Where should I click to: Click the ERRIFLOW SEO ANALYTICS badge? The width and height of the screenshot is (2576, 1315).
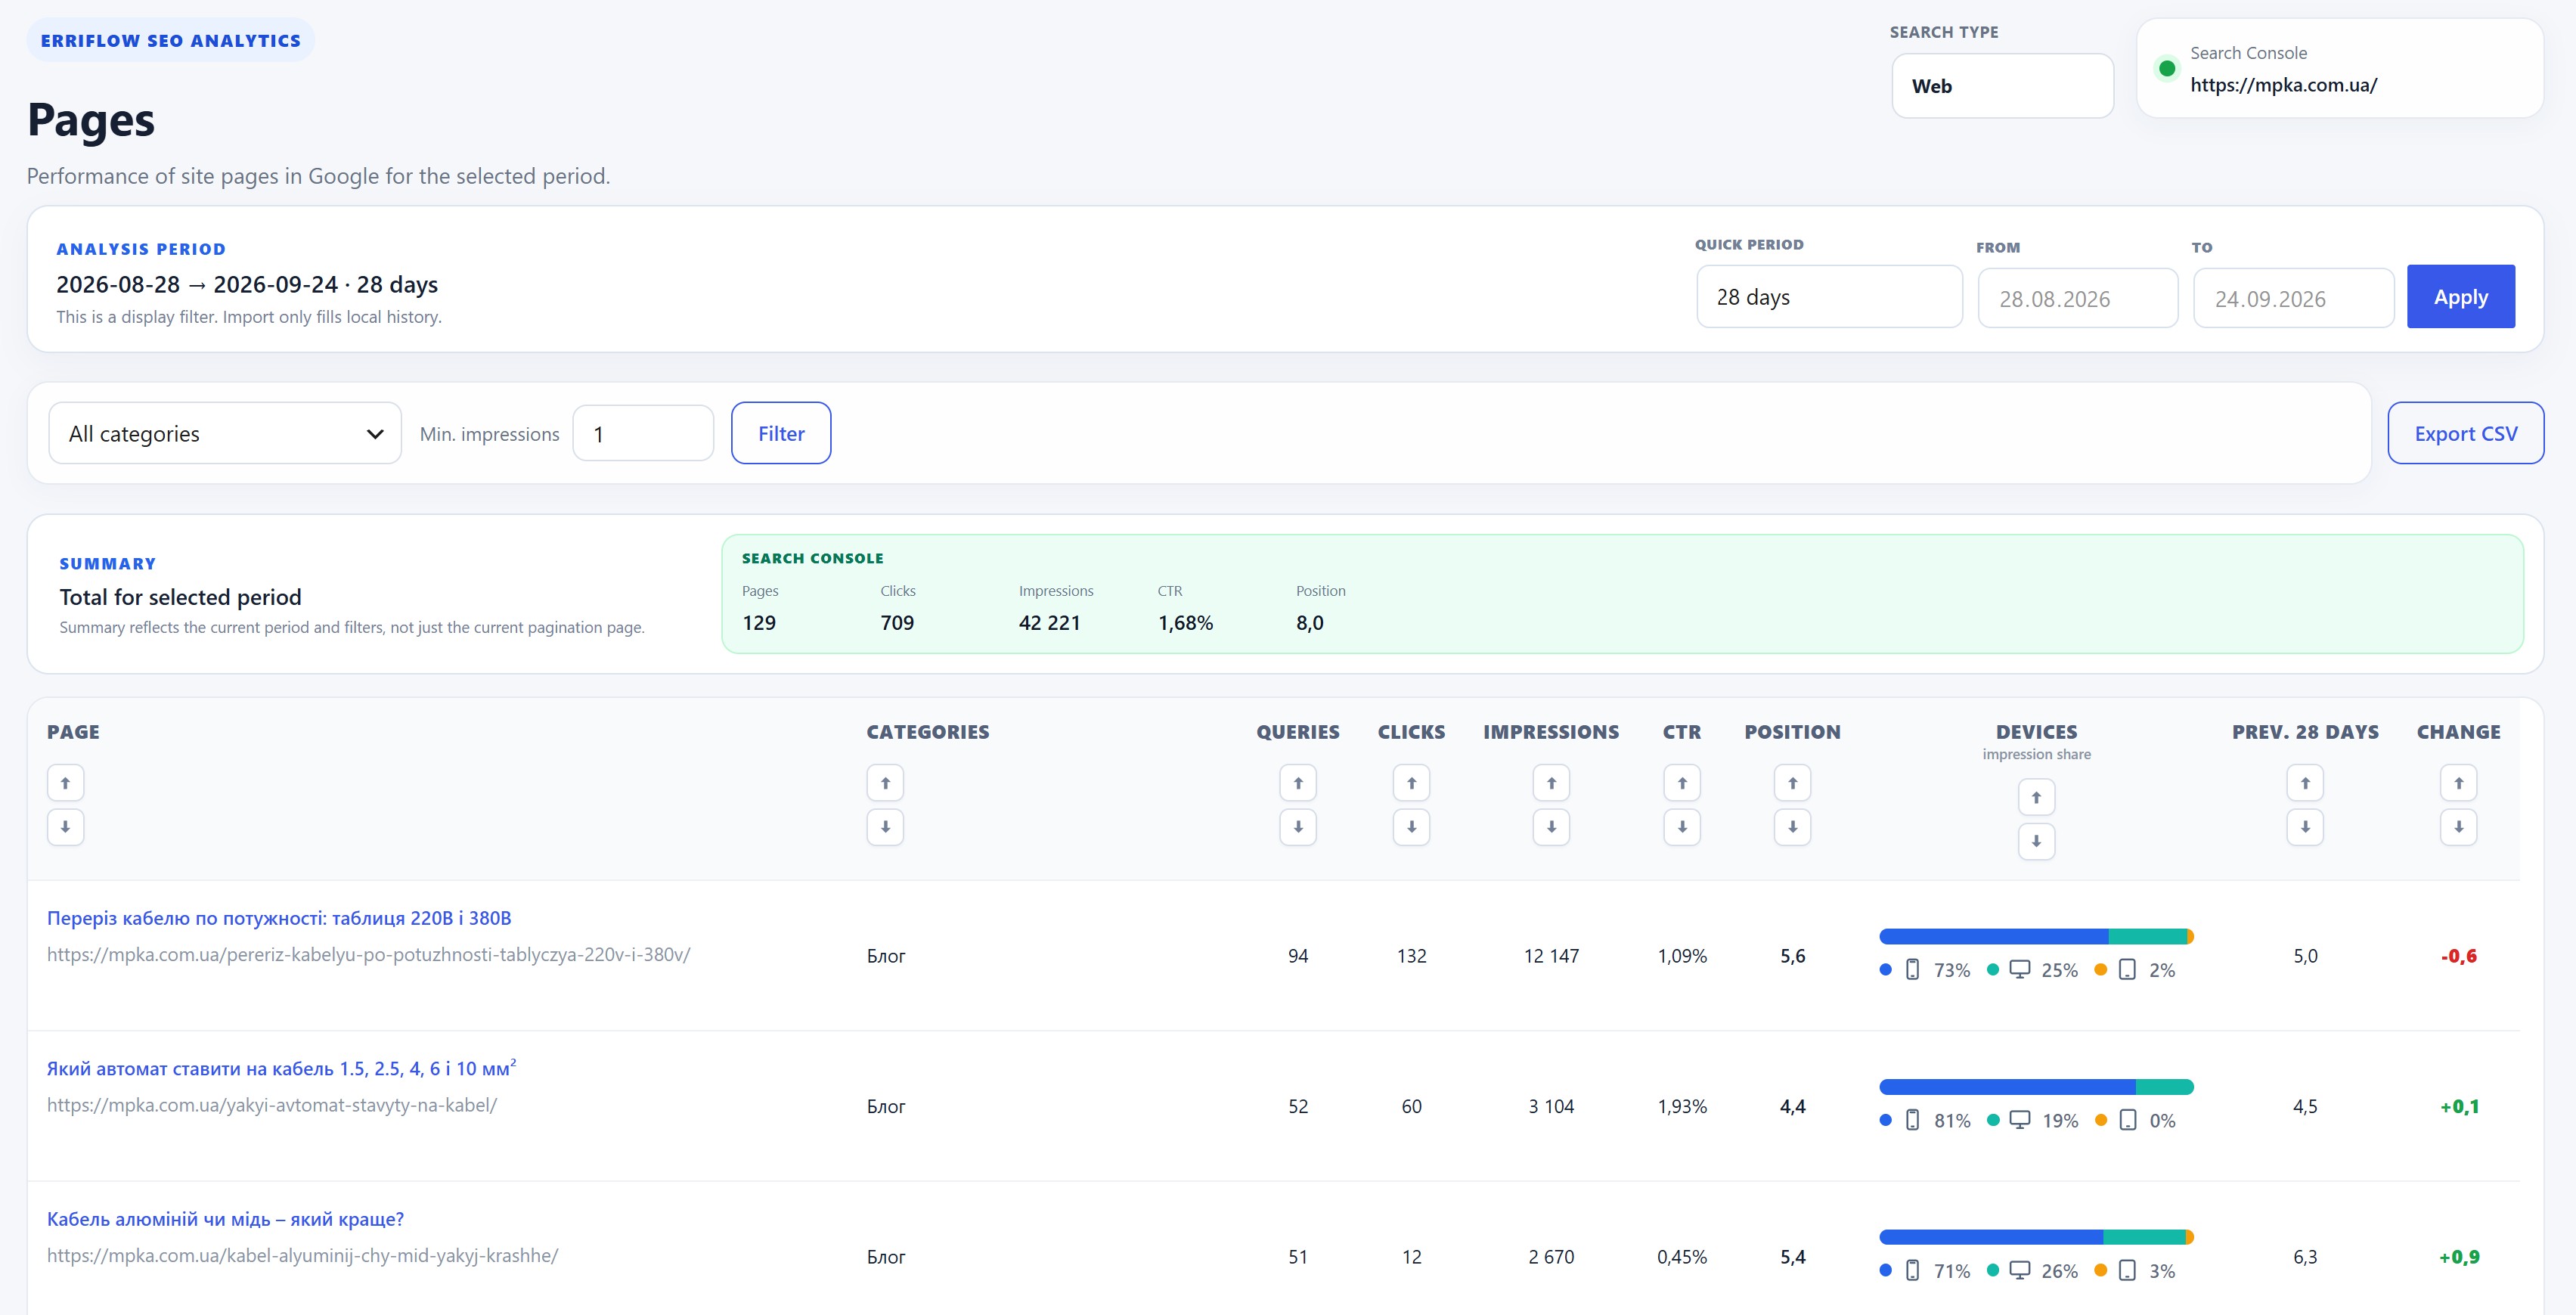(170, 40)
